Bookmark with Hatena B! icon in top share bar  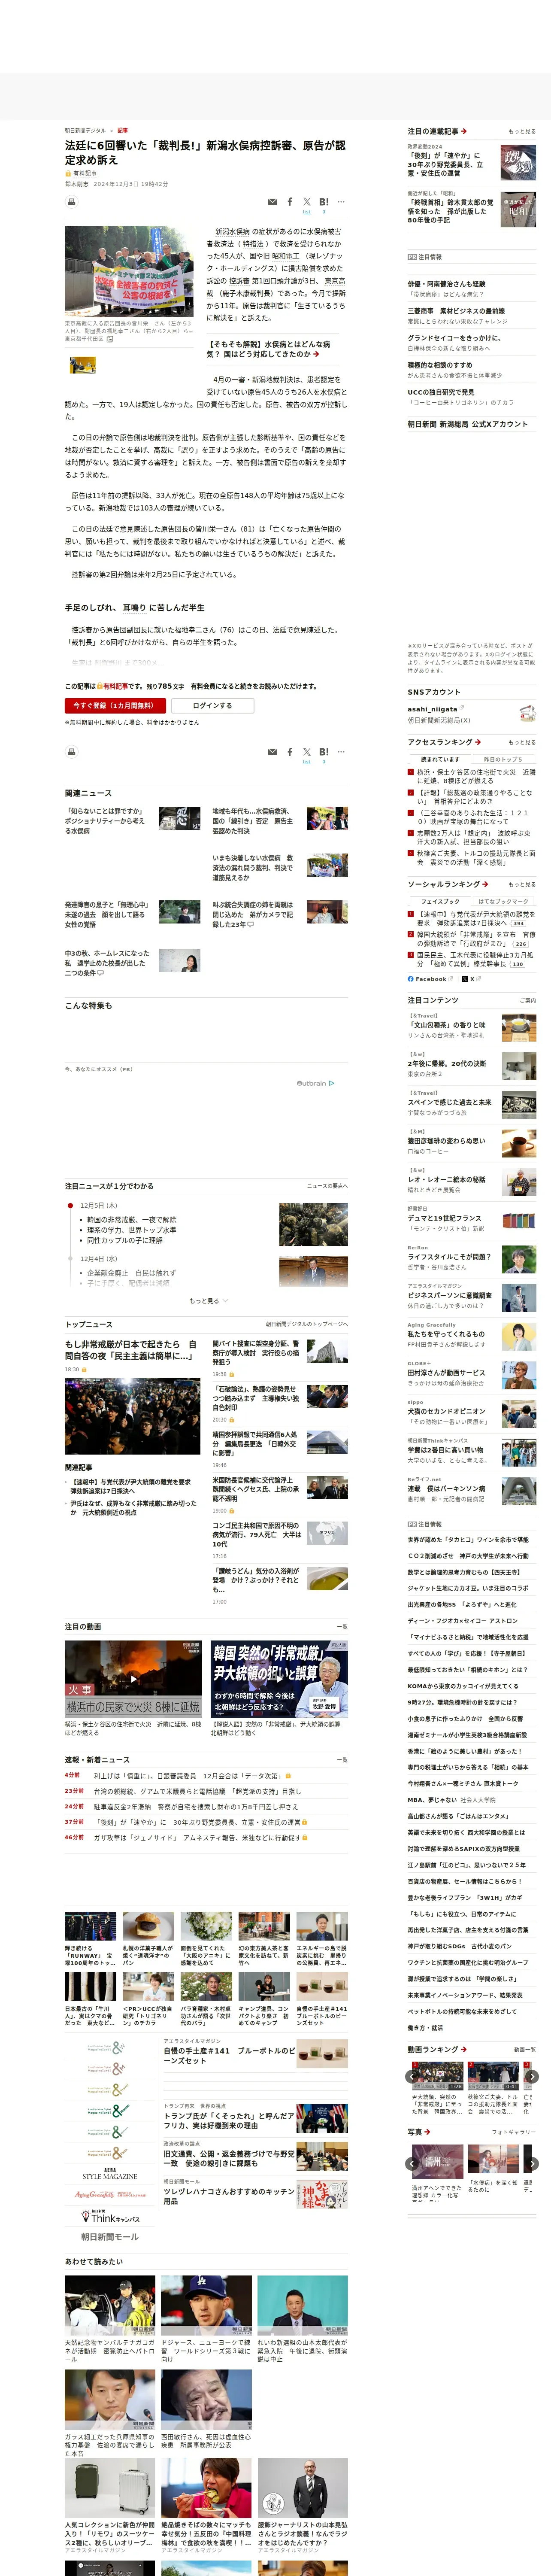point(323,202)
